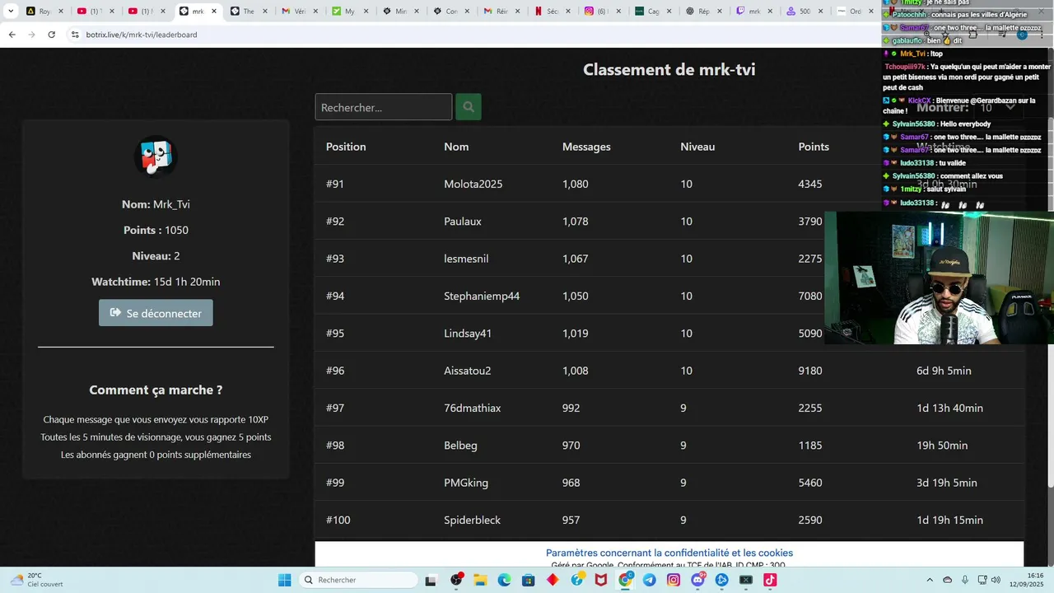Click Lindsay41 in the leaderboard
Viewport: 1054px width, 593px height.
pos(468,334)
